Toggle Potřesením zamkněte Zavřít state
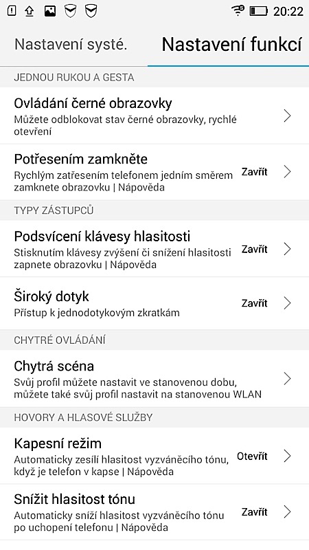The width and height of the screenshot is (309, 550). click(x=254, y=172)
